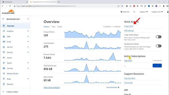
Task: Click the Workers Routes icon
Action: [x=4, y=73]
